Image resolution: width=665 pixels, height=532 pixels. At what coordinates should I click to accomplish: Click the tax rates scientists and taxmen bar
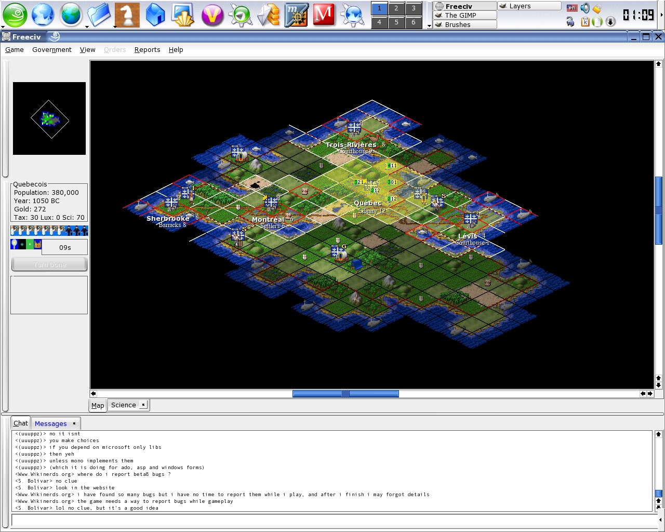pos(49,231)
